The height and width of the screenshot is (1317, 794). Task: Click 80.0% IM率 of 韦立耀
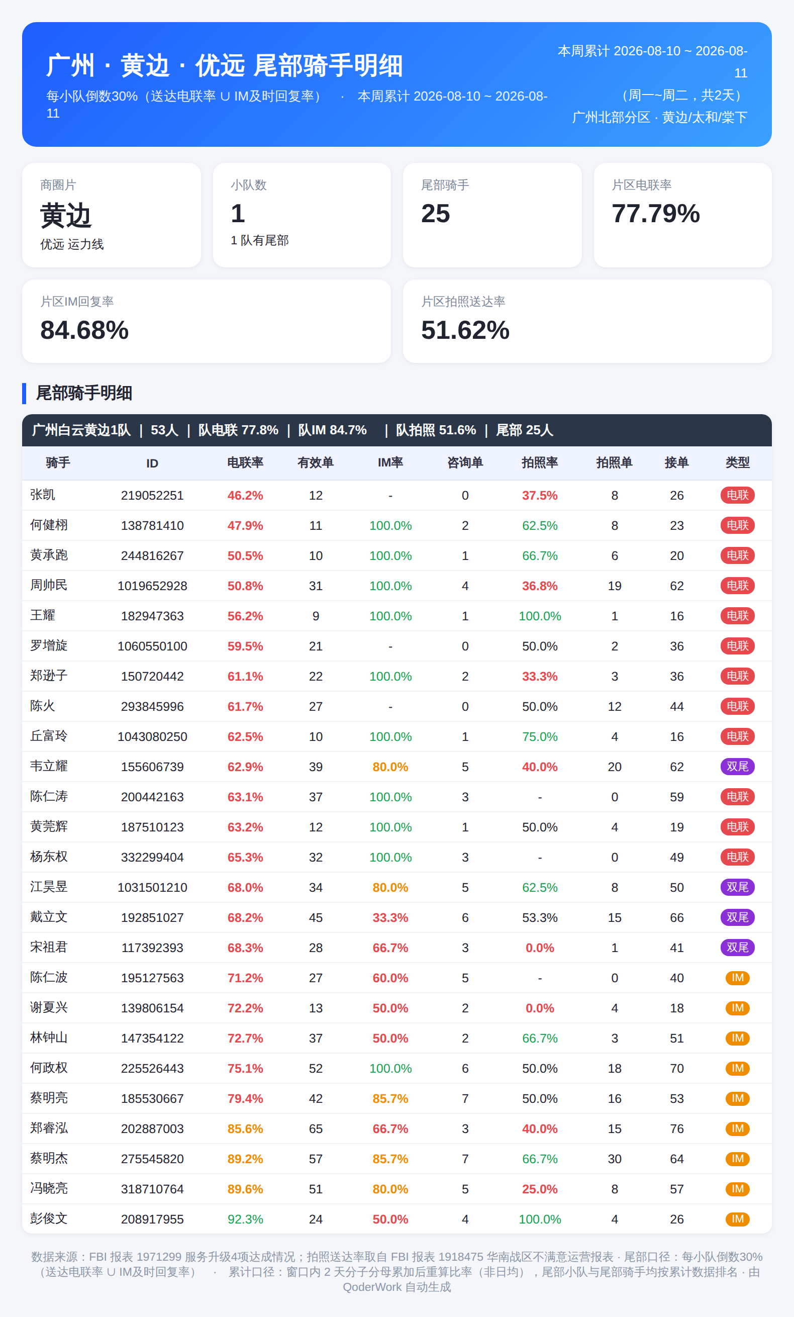390,767
